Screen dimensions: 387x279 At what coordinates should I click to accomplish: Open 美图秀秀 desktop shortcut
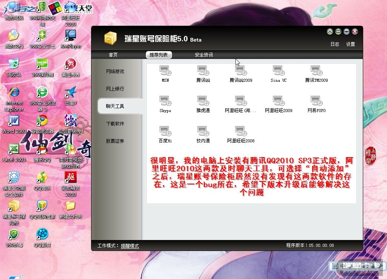(x=71, y=67)
